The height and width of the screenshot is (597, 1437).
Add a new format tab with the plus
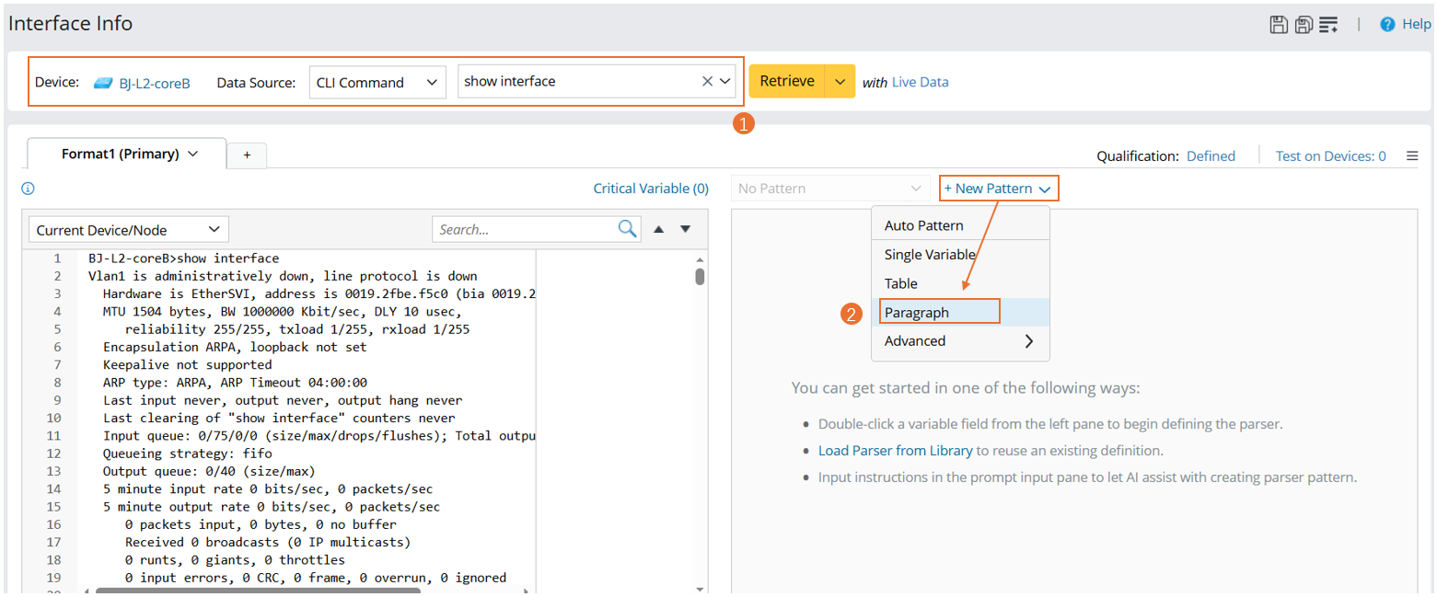tap(247, 155)
